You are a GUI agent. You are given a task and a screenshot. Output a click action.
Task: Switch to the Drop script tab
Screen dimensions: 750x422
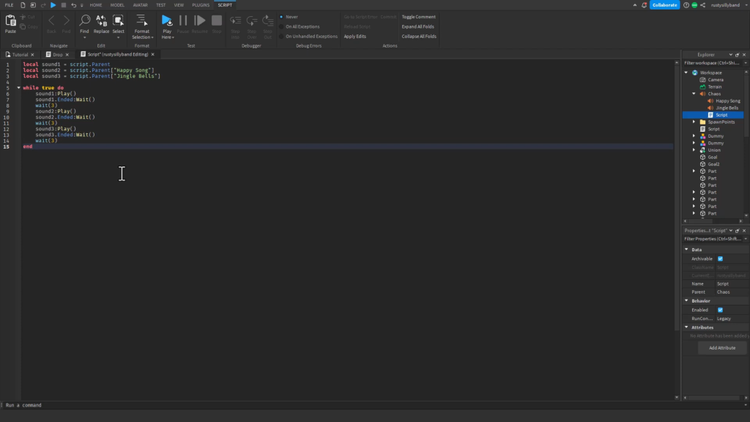coord(57,54)
